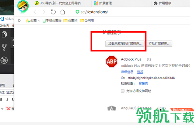Click the green shield security icon

tap(77, 12)
